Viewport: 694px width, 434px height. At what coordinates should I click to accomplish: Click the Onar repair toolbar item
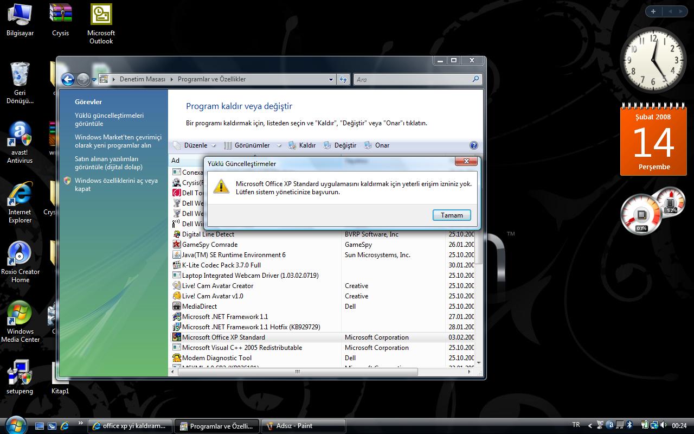pos(377,145)
